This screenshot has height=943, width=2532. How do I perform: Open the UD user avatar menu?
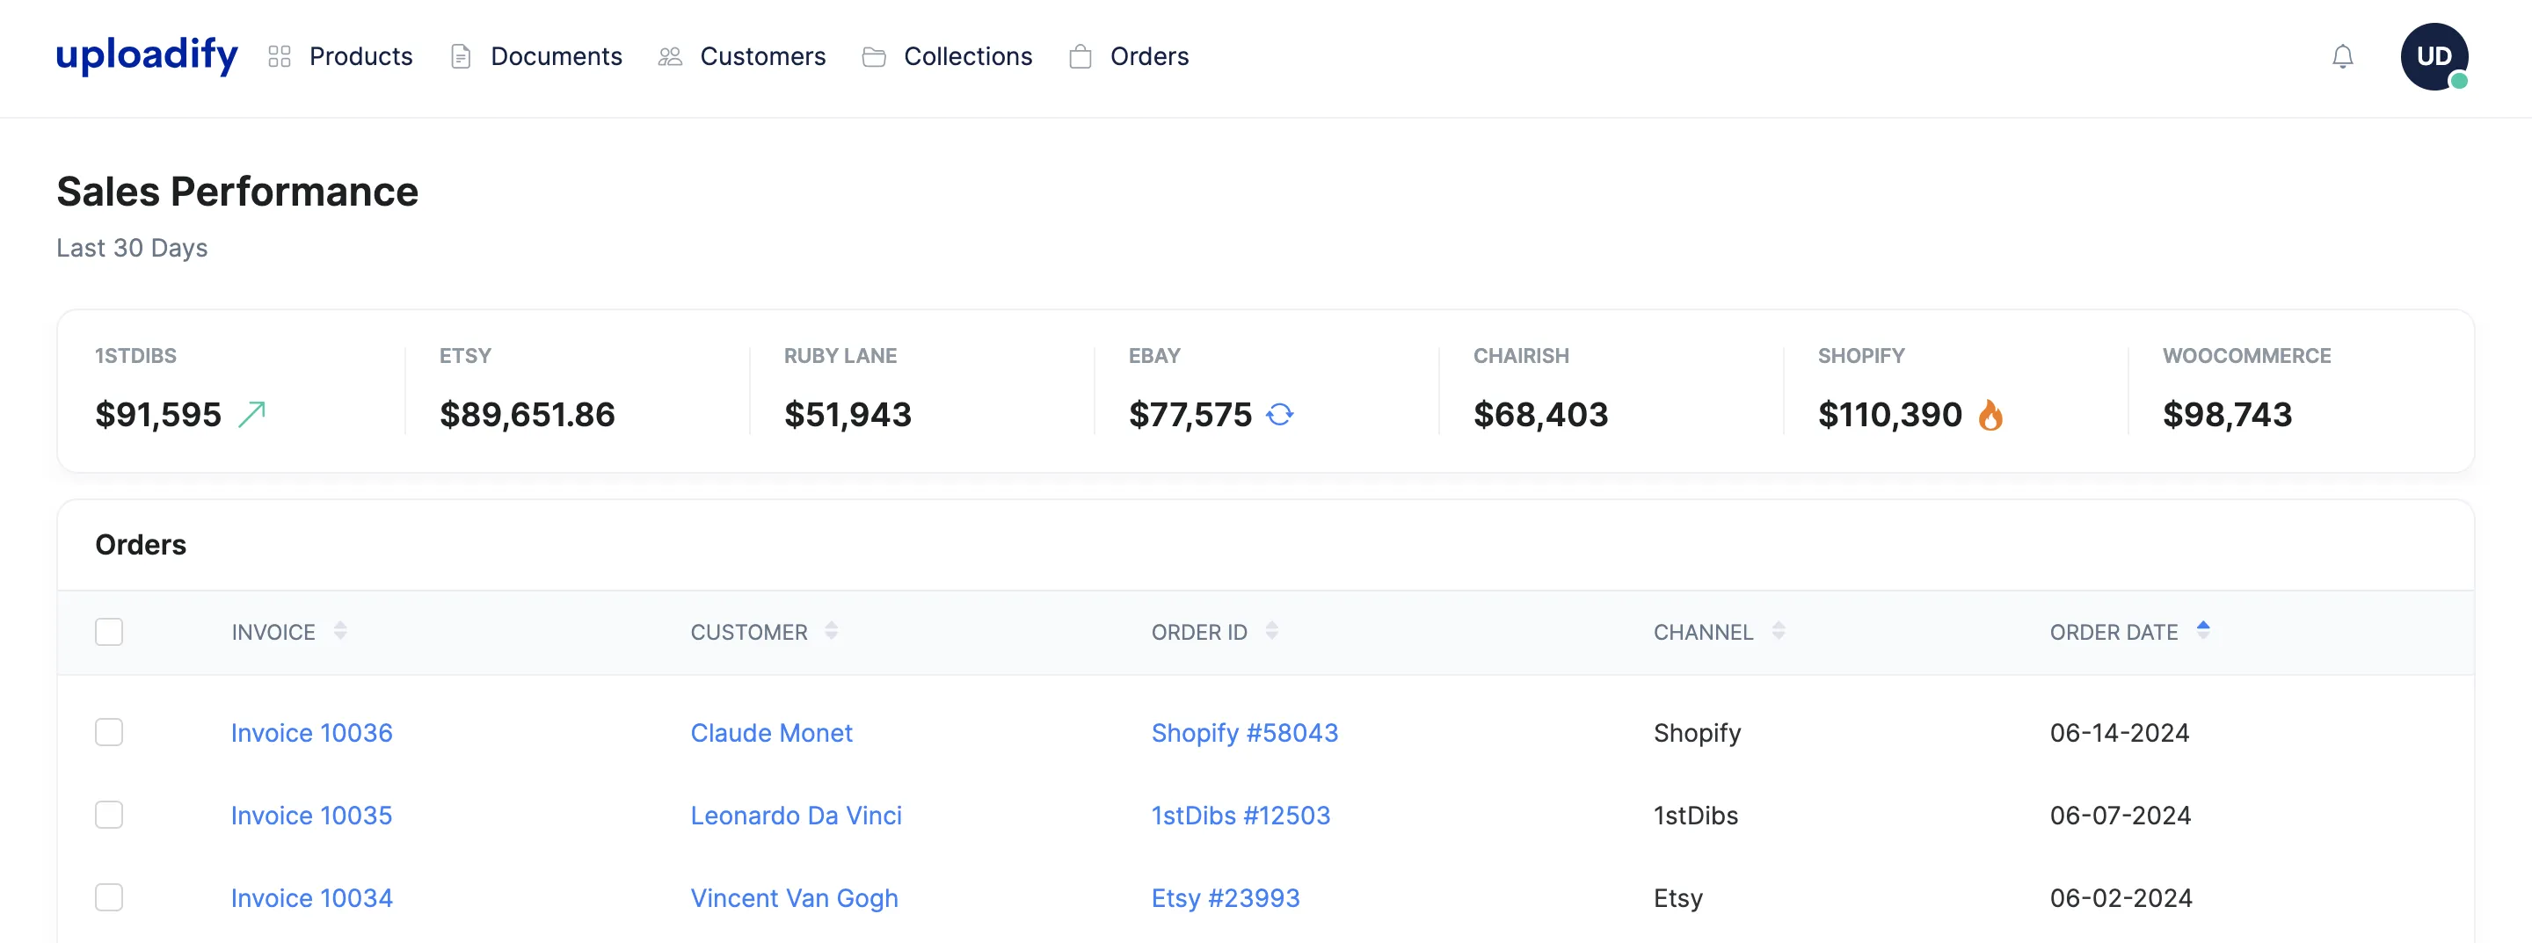(2434, 57)
